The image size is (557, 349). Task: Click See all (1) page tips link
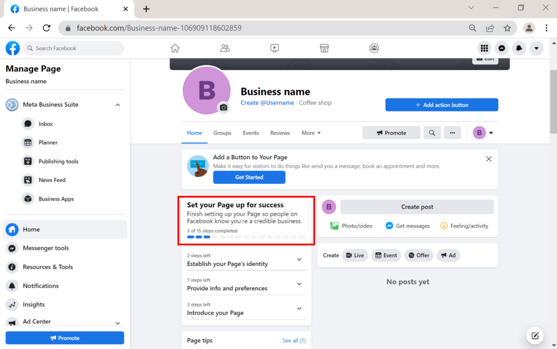click(294, 340)
